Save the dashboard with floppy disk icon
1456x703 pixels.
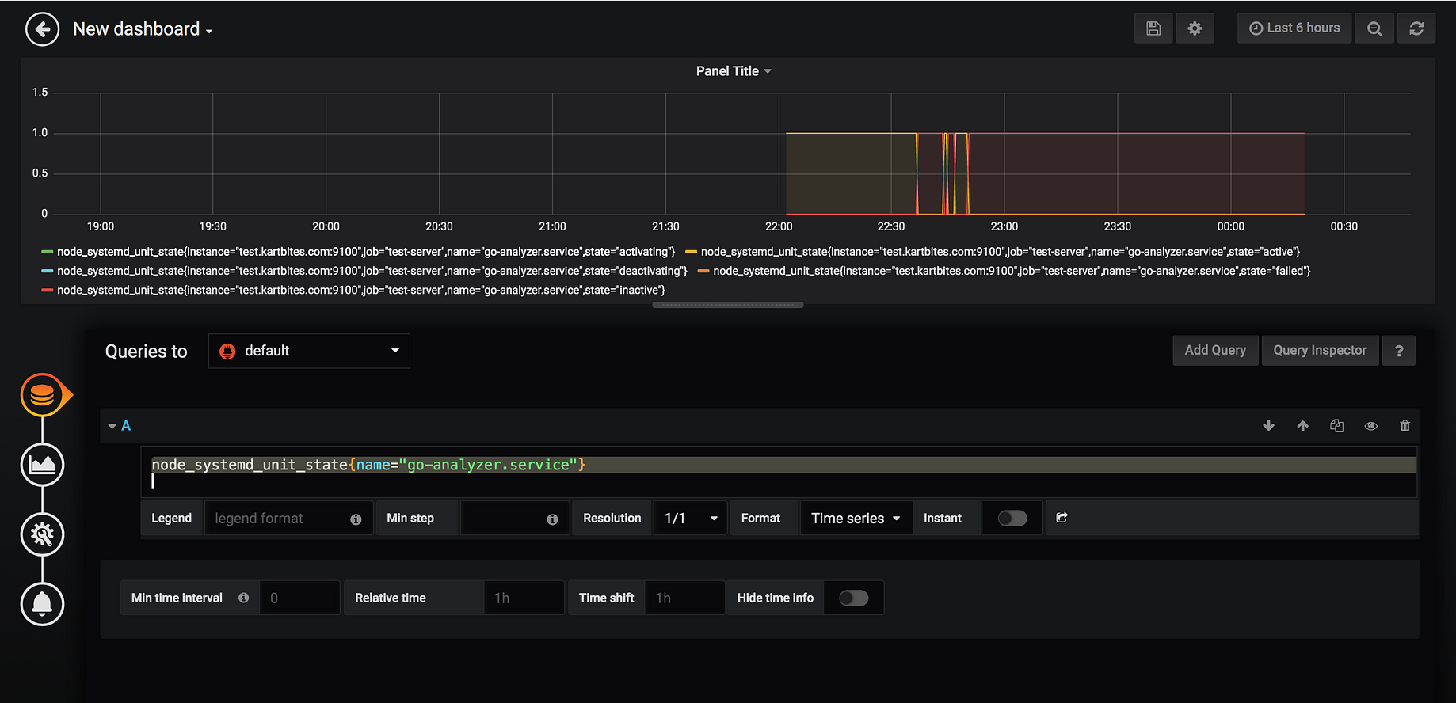1153,28
